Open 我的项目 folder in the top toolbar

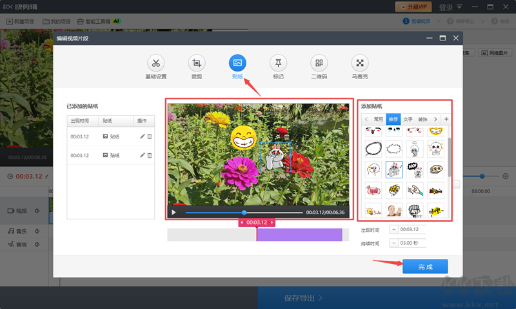point(57,21)
